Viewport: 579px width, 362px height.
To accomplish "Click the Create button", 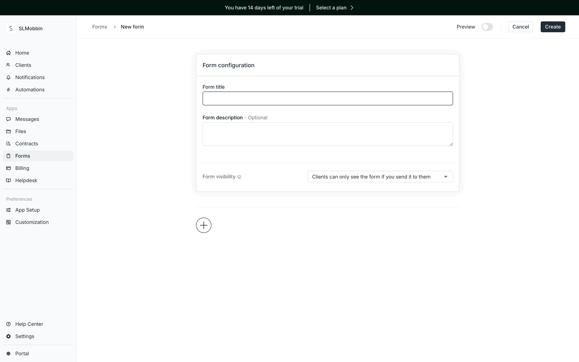I will click(x=553, y=27).
